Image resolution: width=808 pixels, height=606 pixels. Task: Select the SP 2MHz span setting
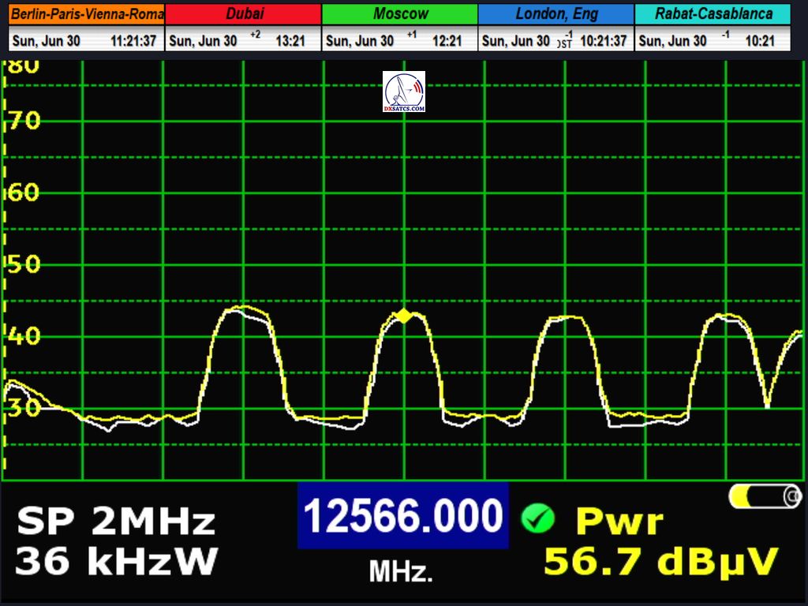pos(115,522)
